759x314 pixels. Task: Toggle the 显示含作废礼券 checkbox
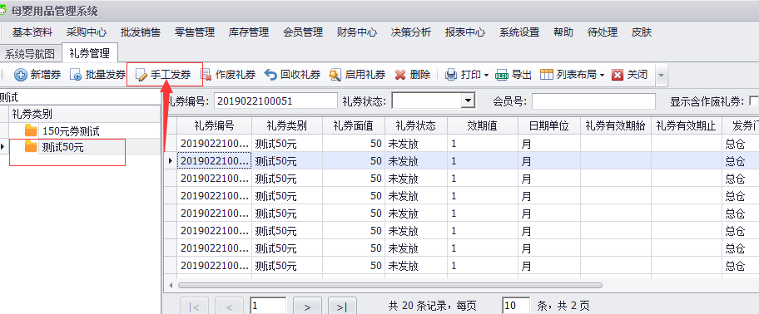point(753,101)
